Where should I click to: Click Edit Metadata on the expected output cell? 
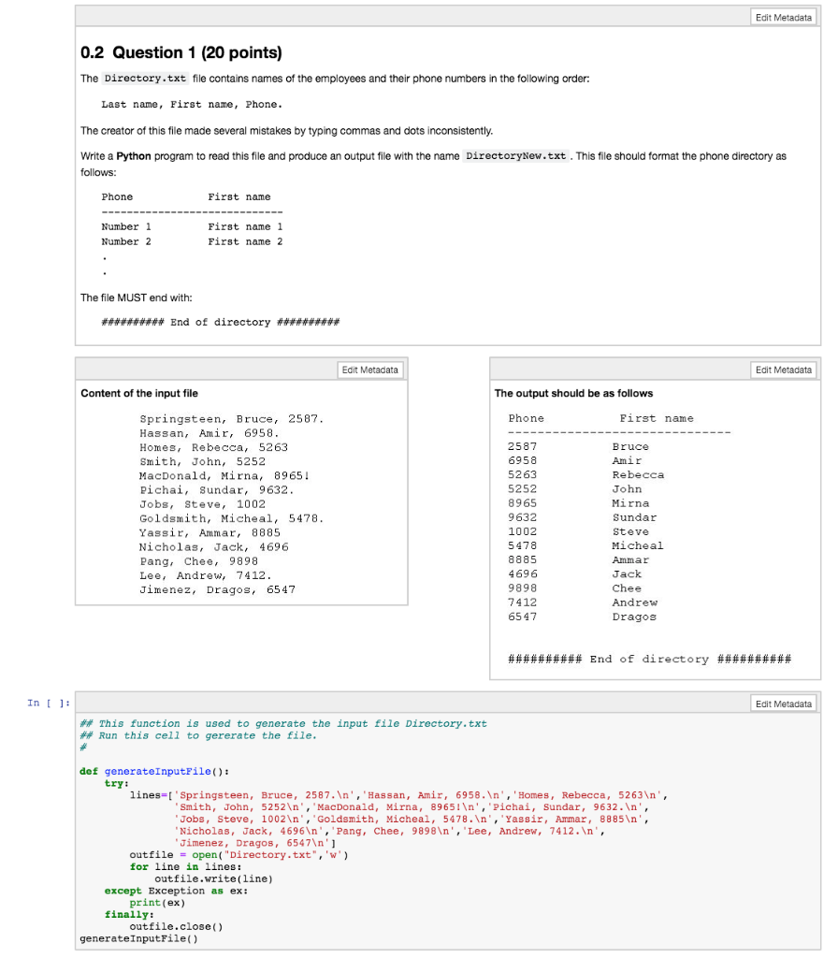pos(784,370)
